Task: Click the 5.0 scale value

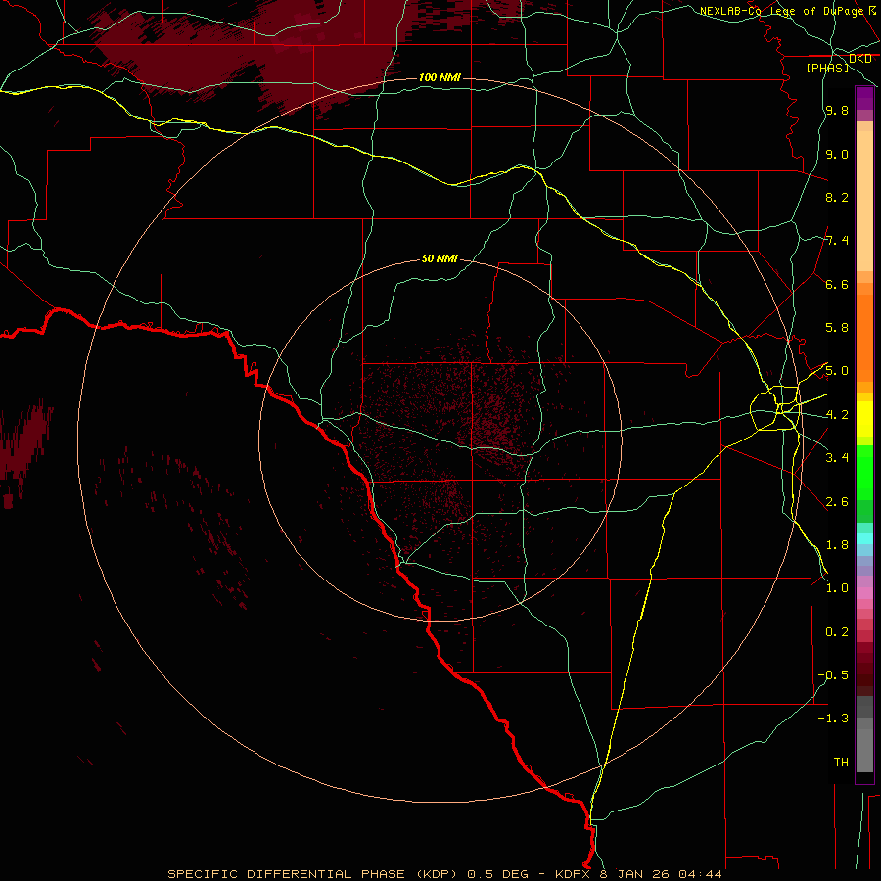Action: (x=837, y=371)
